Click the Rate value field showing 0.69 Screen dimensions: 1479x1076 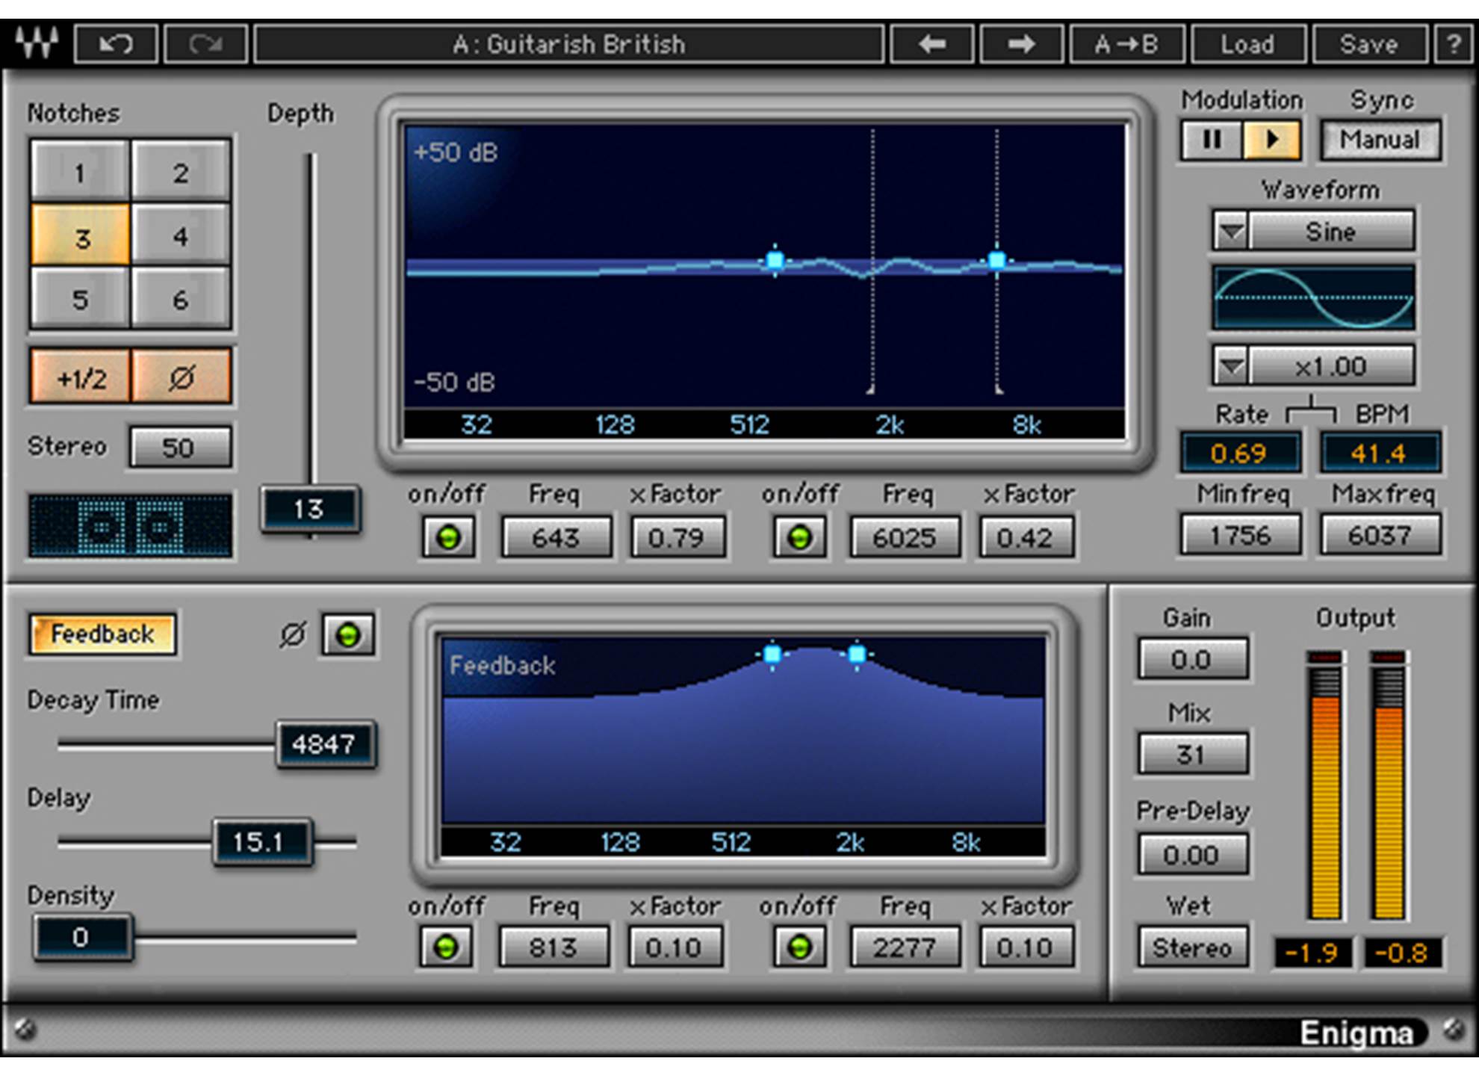pyautogui.click(x=1240, y=452)
